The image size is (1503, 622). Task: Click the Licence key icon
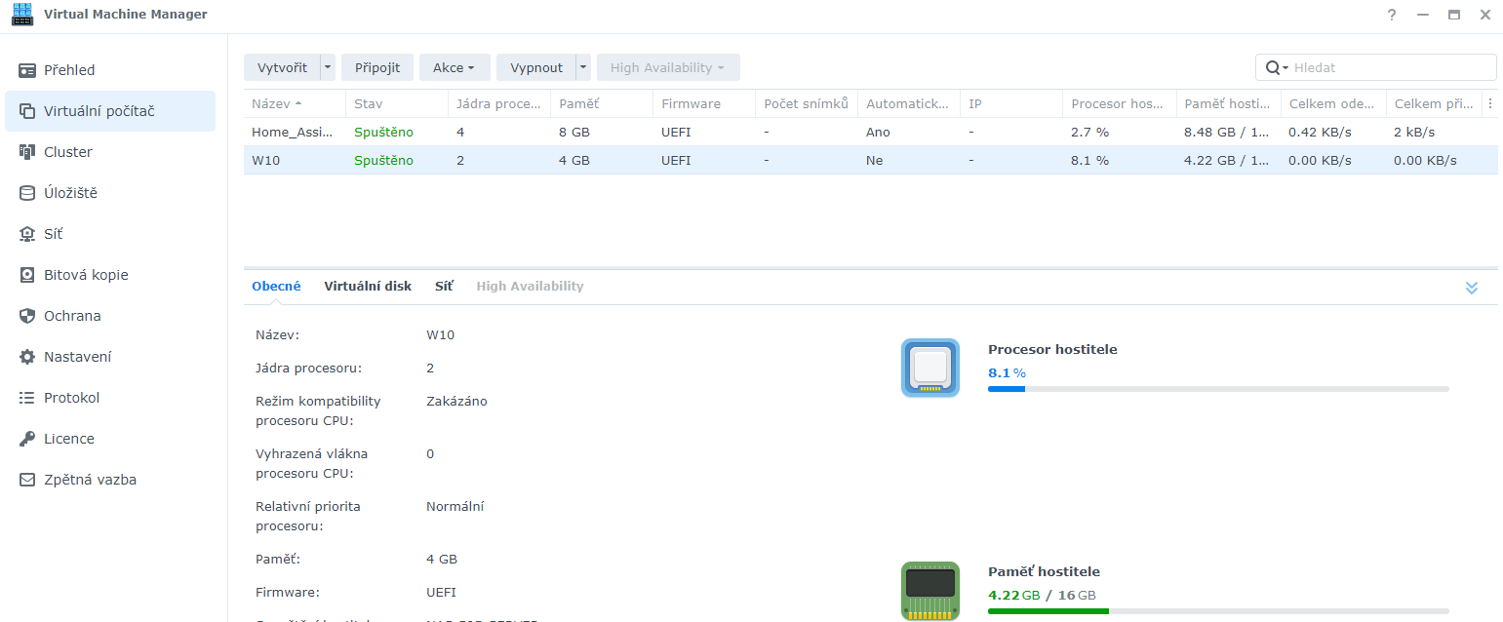point(27,439)
